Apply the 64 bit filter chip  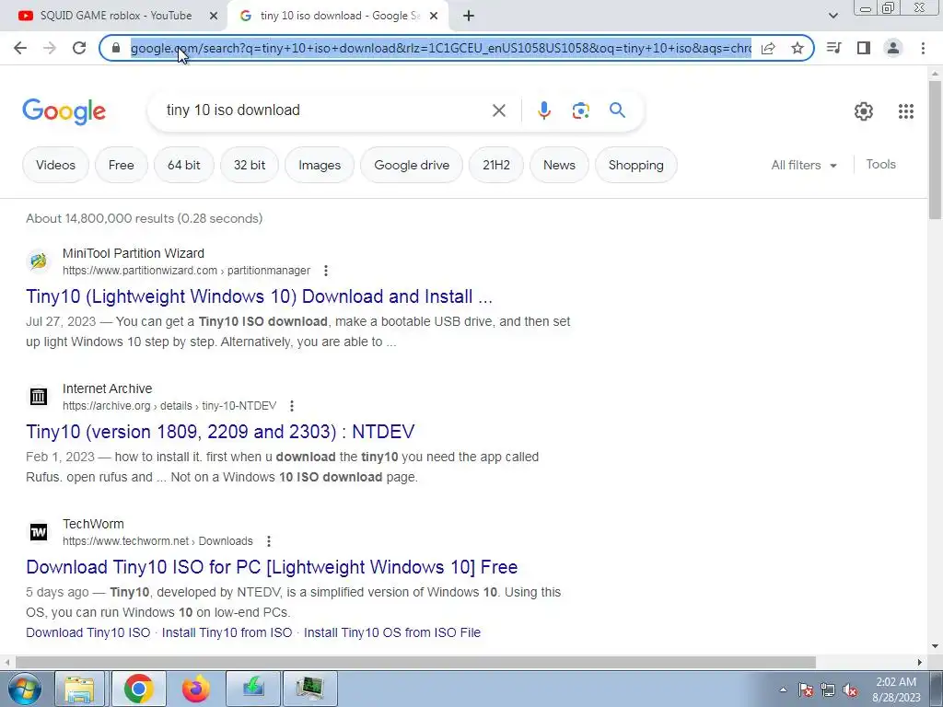click(183, 165)
